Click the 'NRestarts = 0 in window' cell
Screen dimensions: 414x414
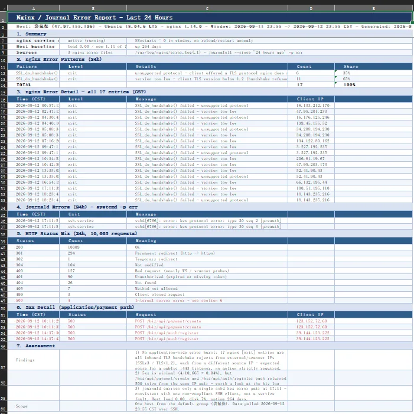click(x=207, y=41)
